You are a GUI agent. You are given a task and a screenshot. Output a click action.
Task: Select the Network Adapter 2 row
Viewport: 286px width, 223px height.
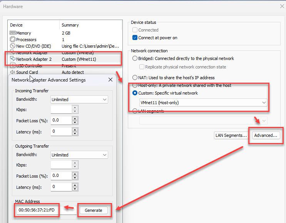point(65,59)
